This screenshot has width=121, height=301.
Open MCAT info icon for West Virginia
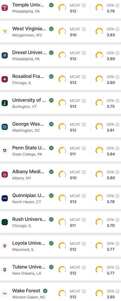click(84, 29)
